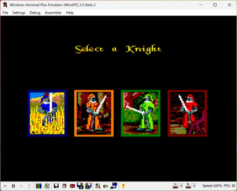Open the hammer and wrench settings icon
237x191 pixels.
tap(98, 186)
